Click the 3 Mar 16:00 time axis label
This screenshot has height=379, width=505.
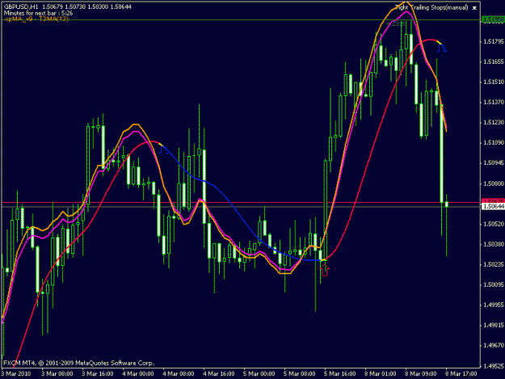98,373
